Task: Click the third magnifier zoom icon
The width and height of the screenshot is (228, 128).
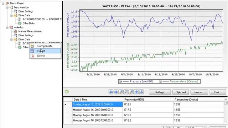Action: [x=131, y=92]
